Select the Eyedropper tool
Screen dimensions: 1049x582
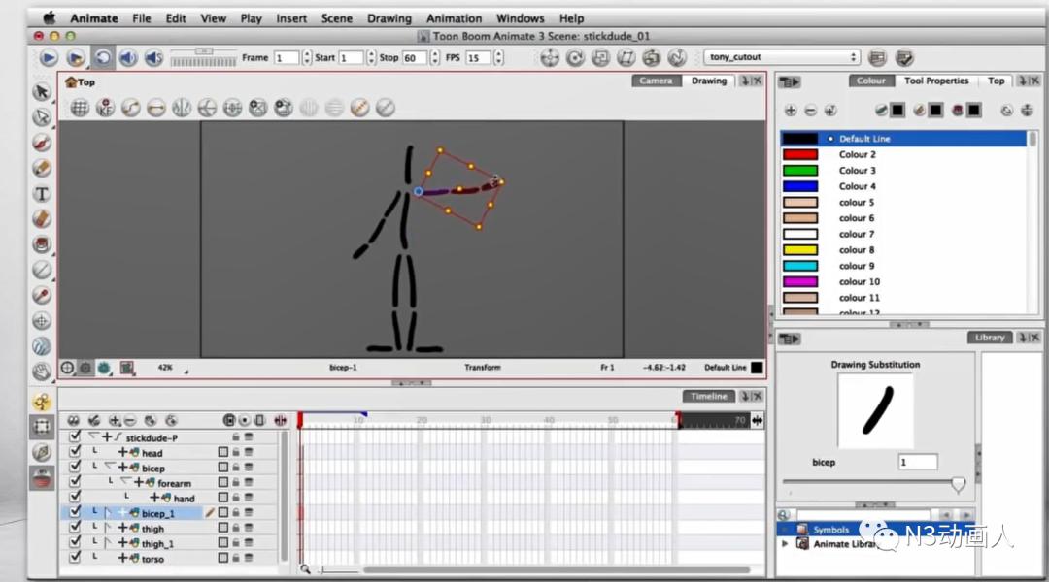[x=42, y=295]
